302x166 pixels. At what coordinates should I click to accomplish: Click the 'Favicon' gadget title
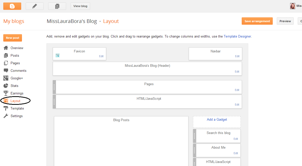[79, 51]
